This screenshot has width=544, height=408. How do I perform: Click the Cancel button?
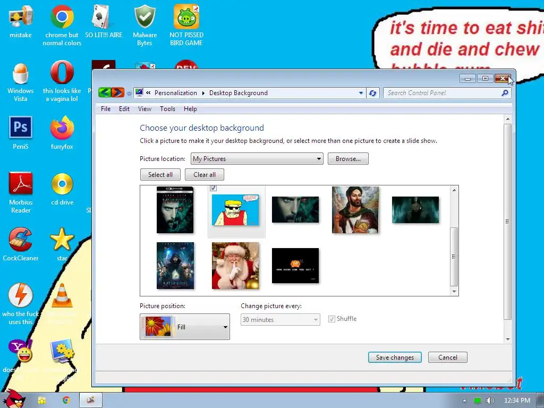[x=447, y=358]
